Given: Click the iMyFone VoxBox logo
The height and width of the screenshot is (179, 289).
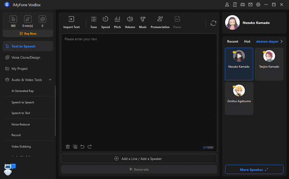Looking at the screenshot, I should click(x=7, y=5).
